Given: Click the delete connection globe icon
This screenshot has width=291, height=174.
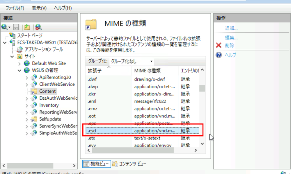Looking at the screenshot, I should 38,27.
